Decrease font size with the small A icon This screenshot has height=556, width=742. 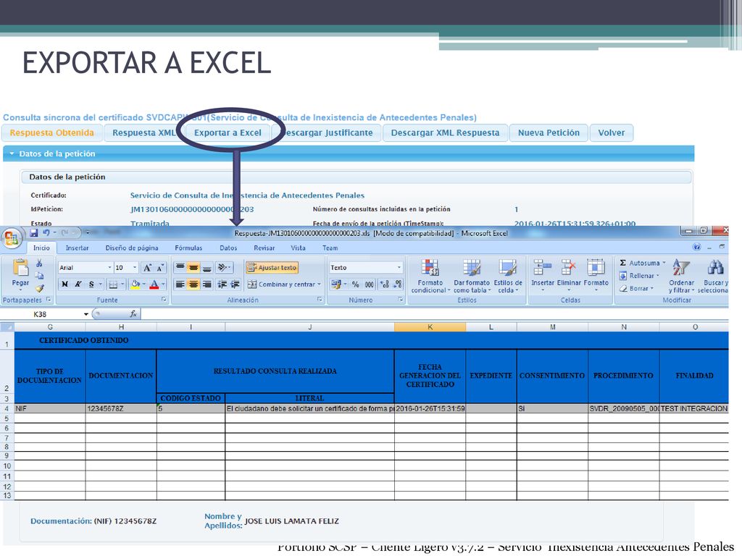tap(160, 268)
